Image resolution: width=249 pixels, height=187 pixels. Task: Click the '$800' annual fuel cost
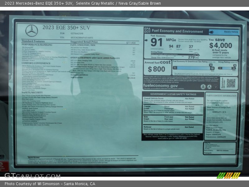click(x=157, y=69)
